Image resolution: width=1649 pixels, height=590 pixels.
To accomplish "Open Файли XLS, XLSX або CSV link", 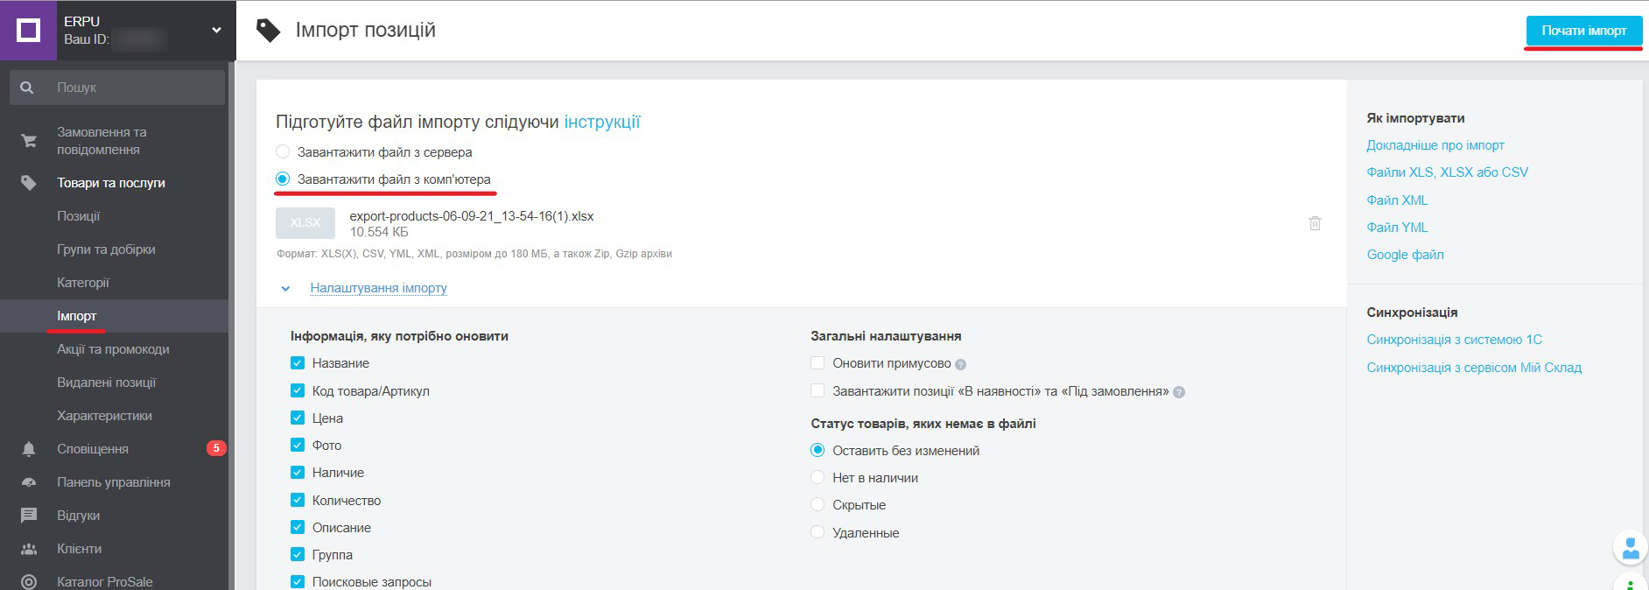I will click(x=1448, y=172).
